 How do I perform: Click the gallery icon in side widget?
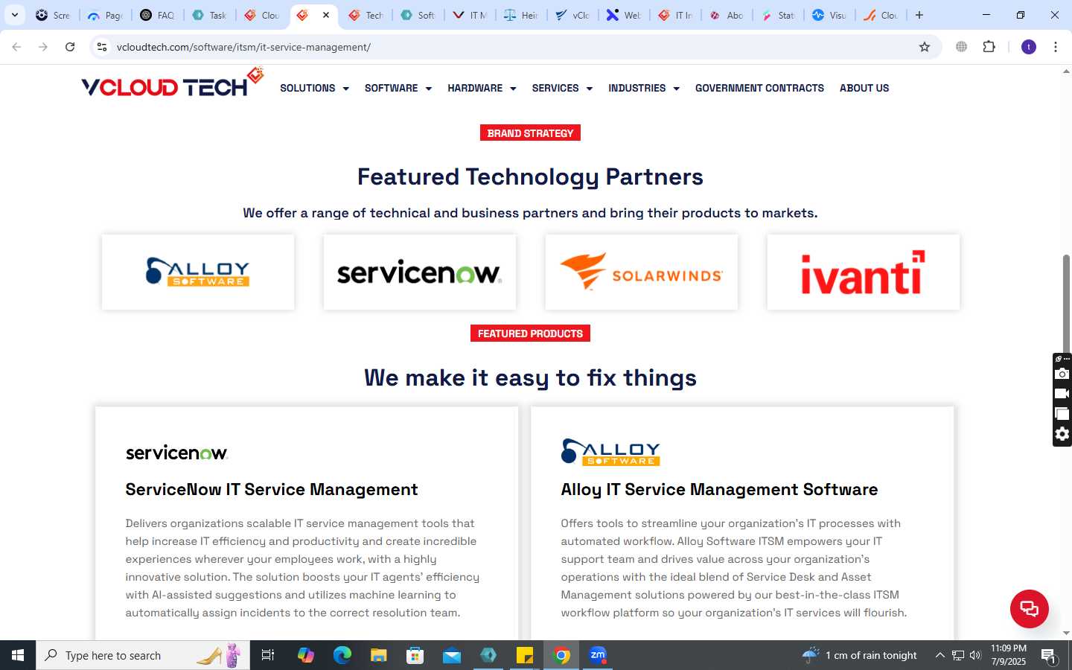coord(1062,414)
